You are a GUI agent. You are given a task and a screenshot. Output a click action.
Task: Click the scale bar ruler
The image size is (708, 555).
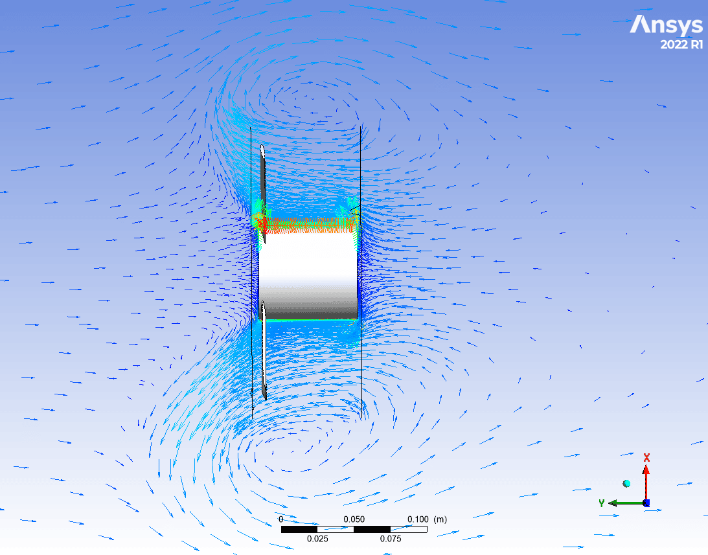tap(354, 529)
